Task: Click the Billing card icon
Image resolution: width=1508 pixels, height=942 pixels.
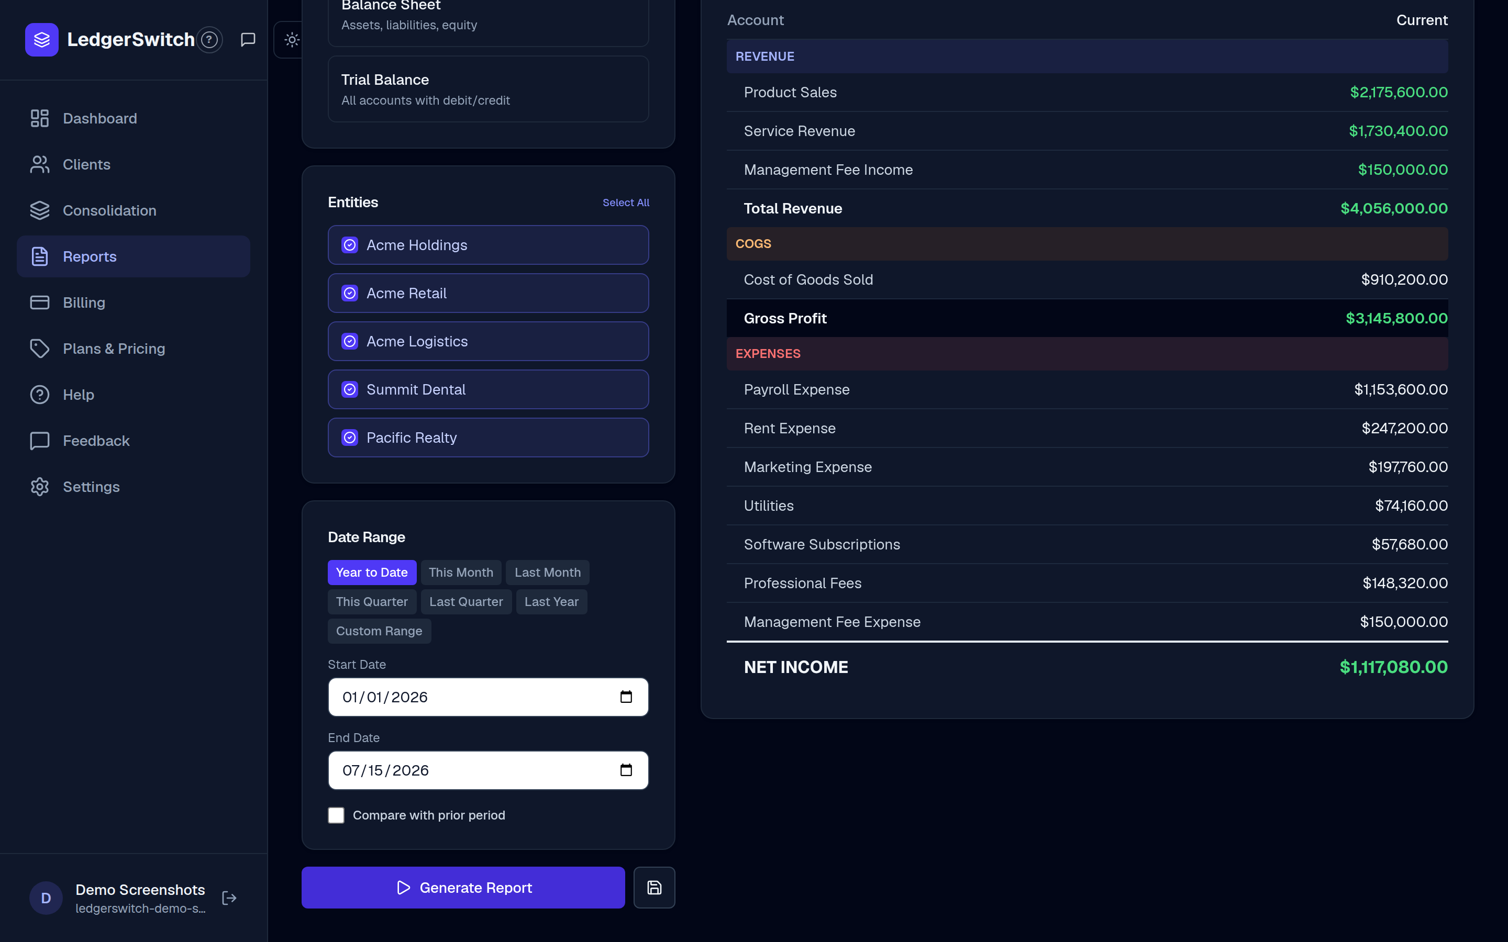Action: tap(40, 303)
